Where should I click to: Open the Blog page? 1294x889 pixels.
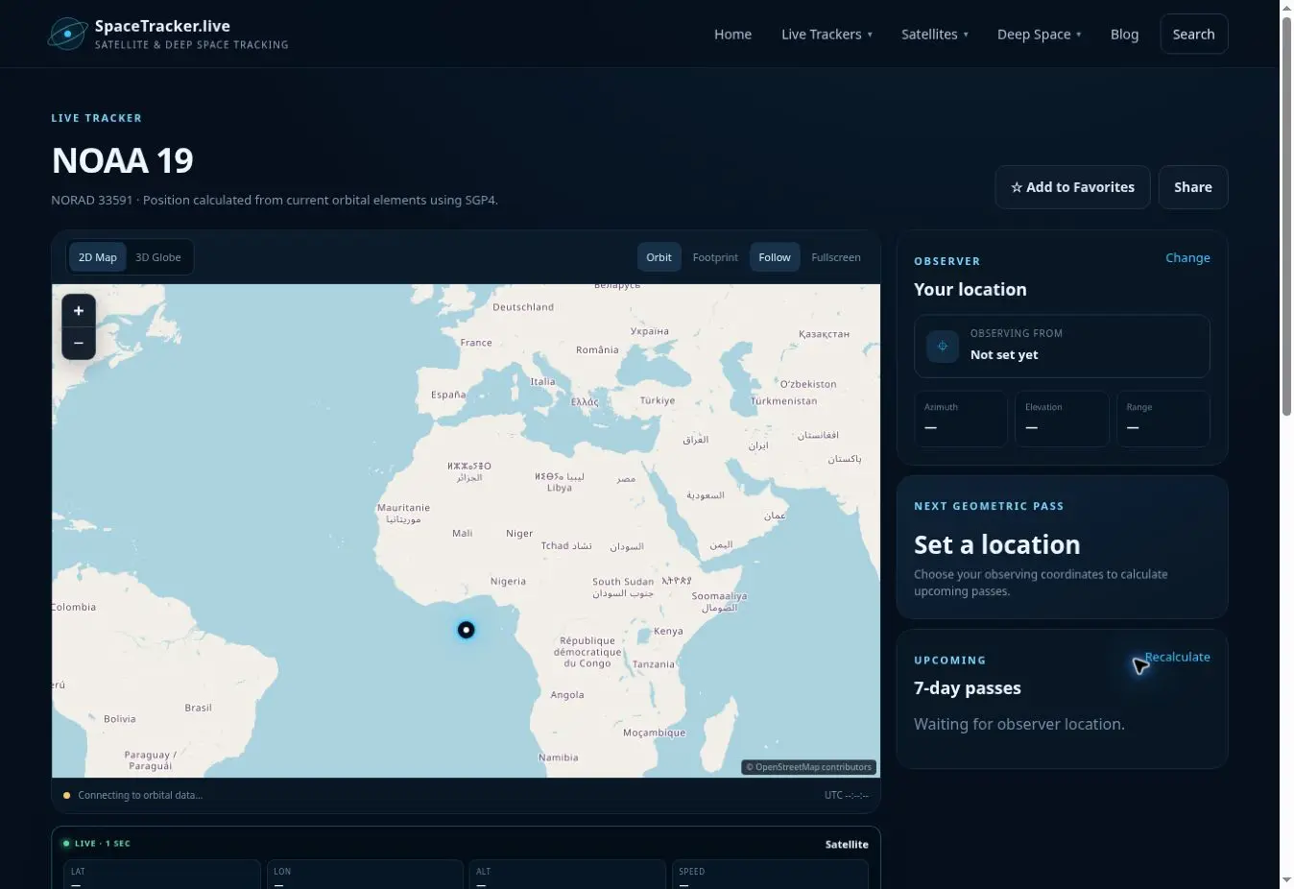pos(1124,35)
